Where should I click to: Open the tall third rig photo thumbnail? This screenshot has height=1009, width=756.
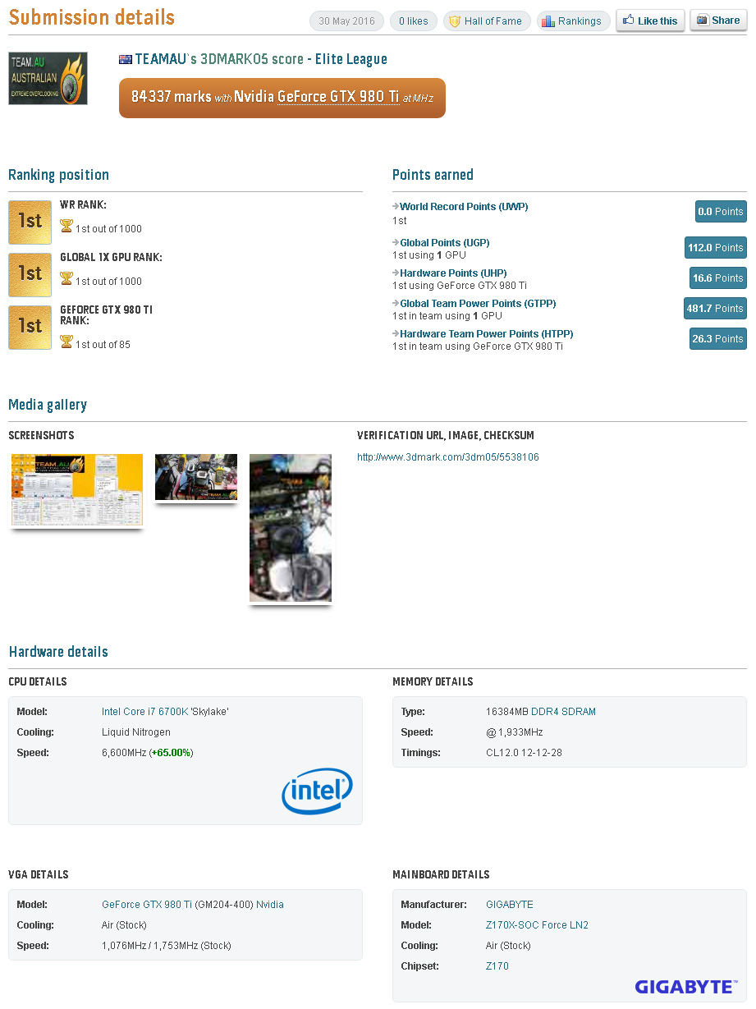click(x=291, y=528)
